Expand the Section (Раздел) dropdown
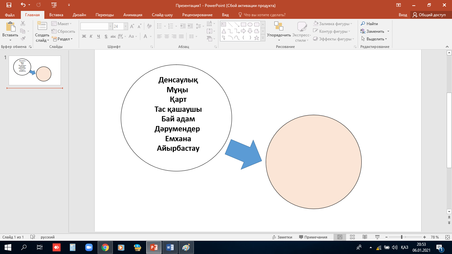452x254 pixels. tap(63, 39)
